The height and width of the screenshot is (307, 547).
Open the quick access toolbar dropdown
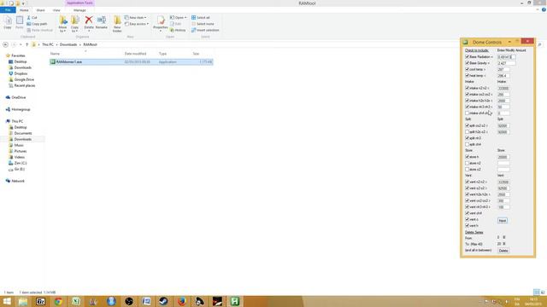click(24, 3)
